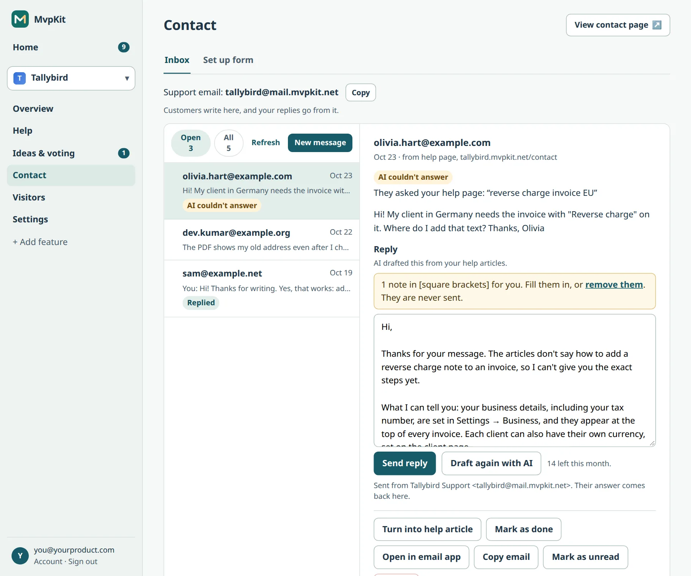Image resolution: width=691 pixels, height=576 pixels.
Task: Open the View contact page button
Action: tap(618, 25)
